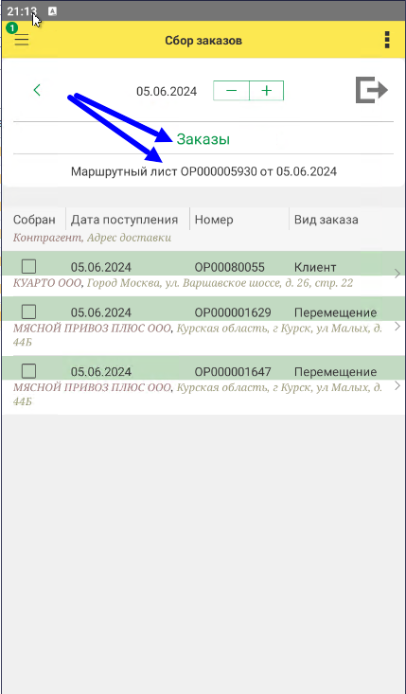Click the exit/logout arrow icon
Screen dimensions: 406x694
click(x=372, y=90)
